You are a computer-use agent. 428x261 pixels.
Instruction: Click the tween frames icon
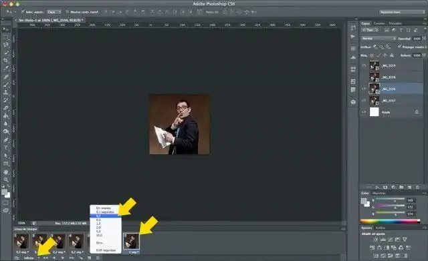pos(81,258)
